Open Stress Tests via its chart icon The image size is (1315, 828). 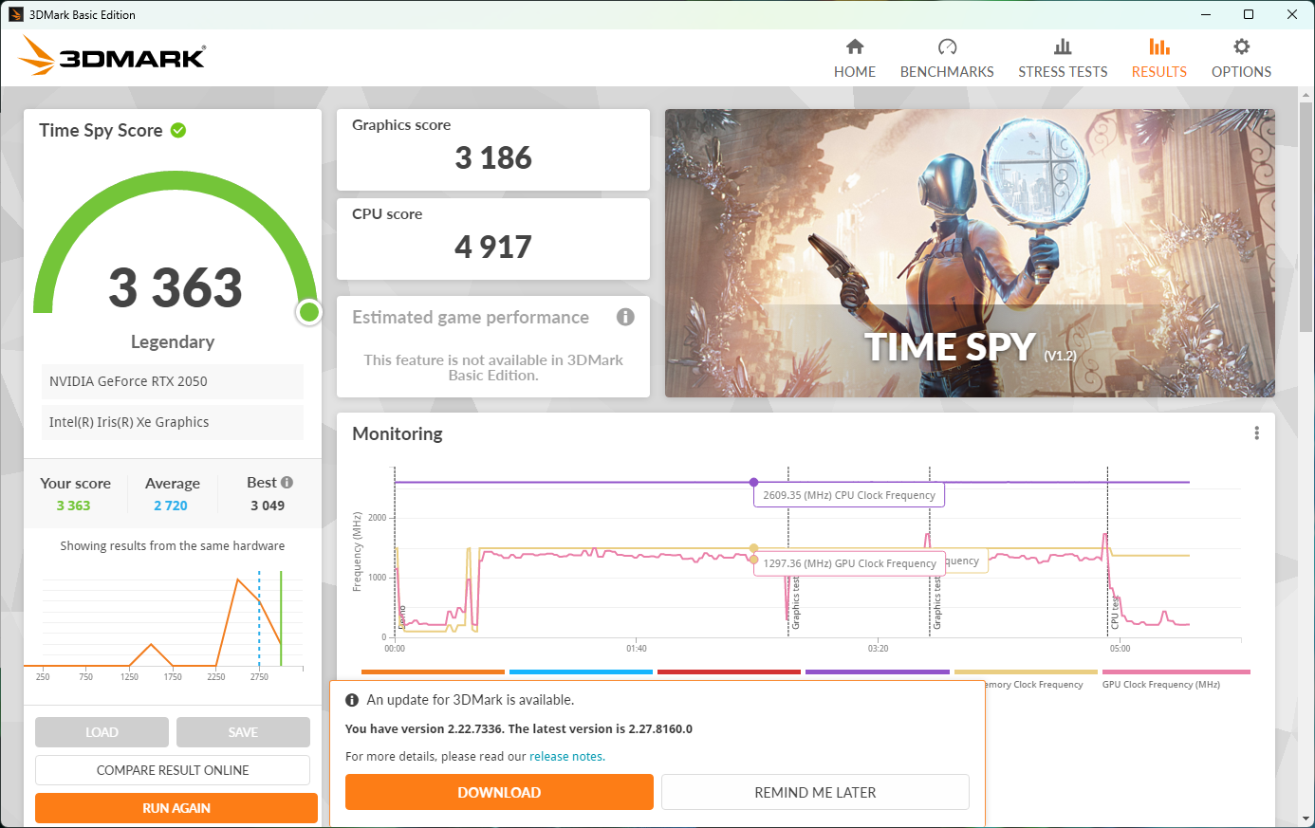point(1063,46)
